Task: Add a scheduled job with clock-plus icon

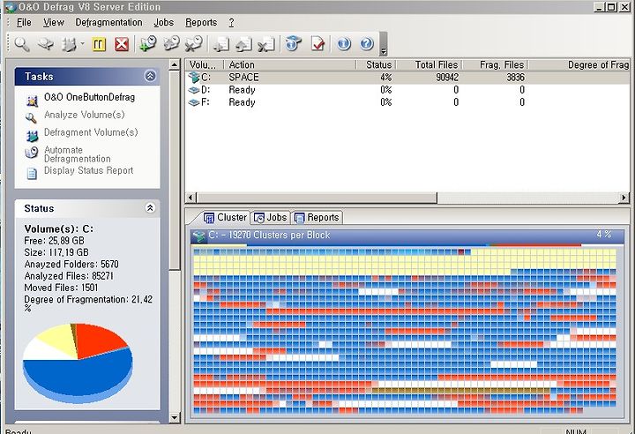Action: [148, 43]
